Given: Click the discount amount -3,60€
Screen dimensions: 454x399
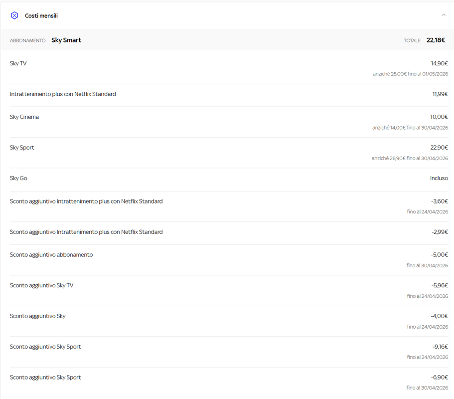Looking at the screenshot, I should 439,201.
